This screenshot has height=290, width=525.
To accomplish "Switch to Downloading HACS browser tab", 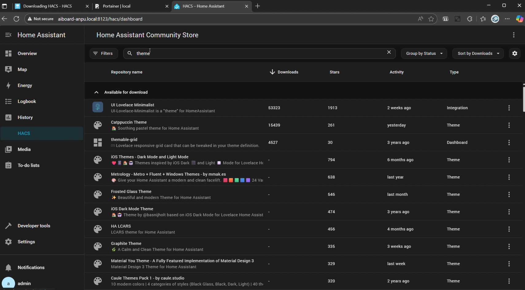I will pyautogui.click(x=48, y=6).
